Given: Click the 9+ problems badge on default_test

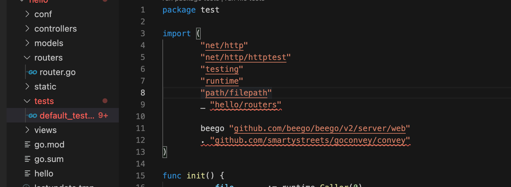Looking at the screenshot, I should (x=103, y=116).
